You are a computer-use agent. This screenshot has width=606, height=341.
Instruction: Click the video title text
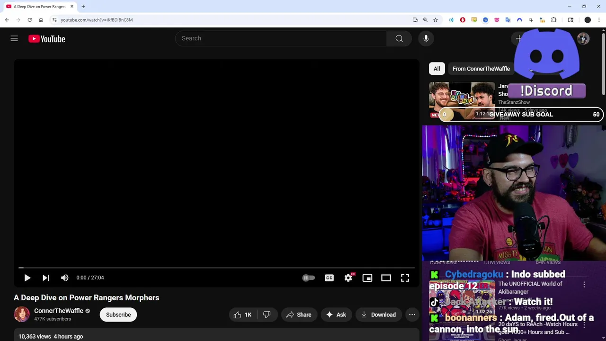pyautogui.click(x=87, y=297)
